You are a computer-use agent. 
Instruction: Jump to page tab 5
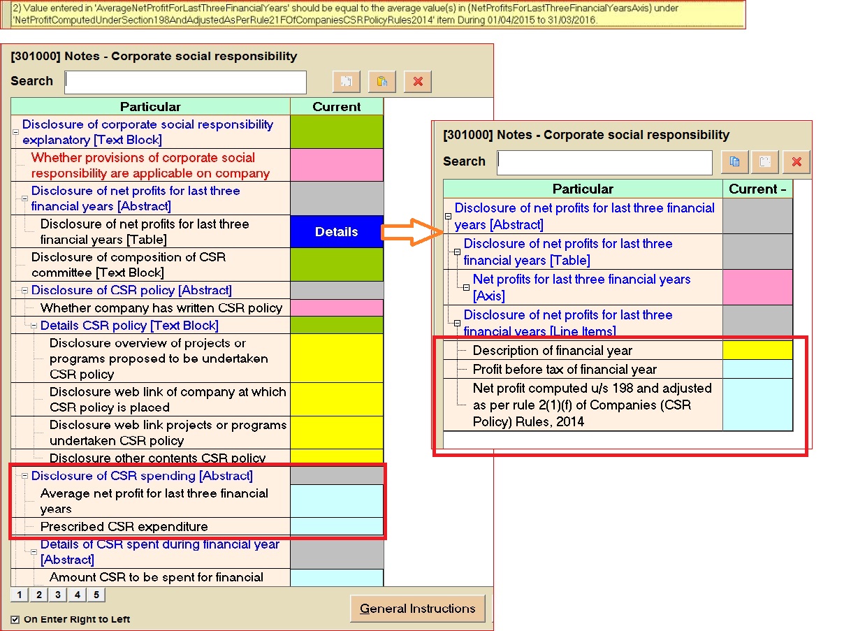[x=96, y=595]
